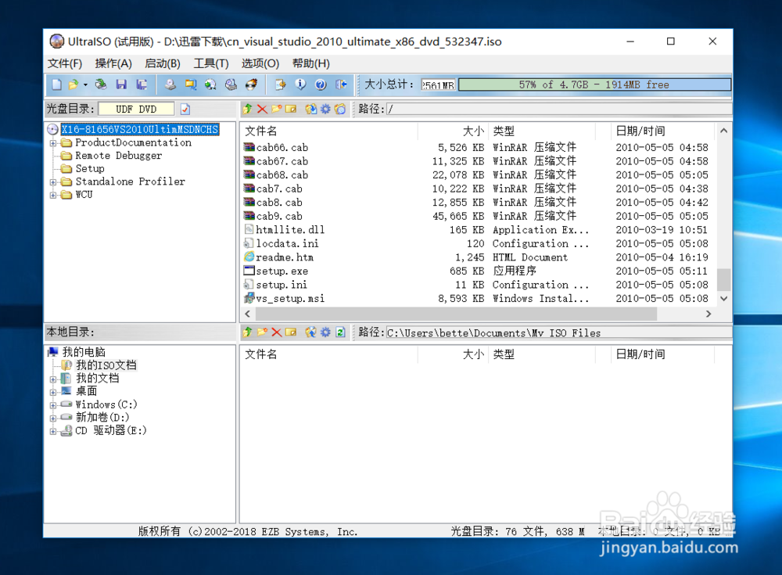
Task: Click the local path field C:\Users\bette\Documents
Action: [x=559, y=332]
